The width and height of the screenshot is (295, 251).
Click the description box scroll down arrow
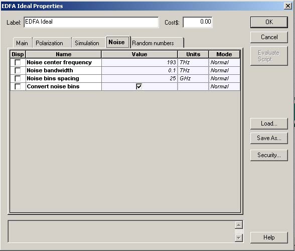click(239, 238)
